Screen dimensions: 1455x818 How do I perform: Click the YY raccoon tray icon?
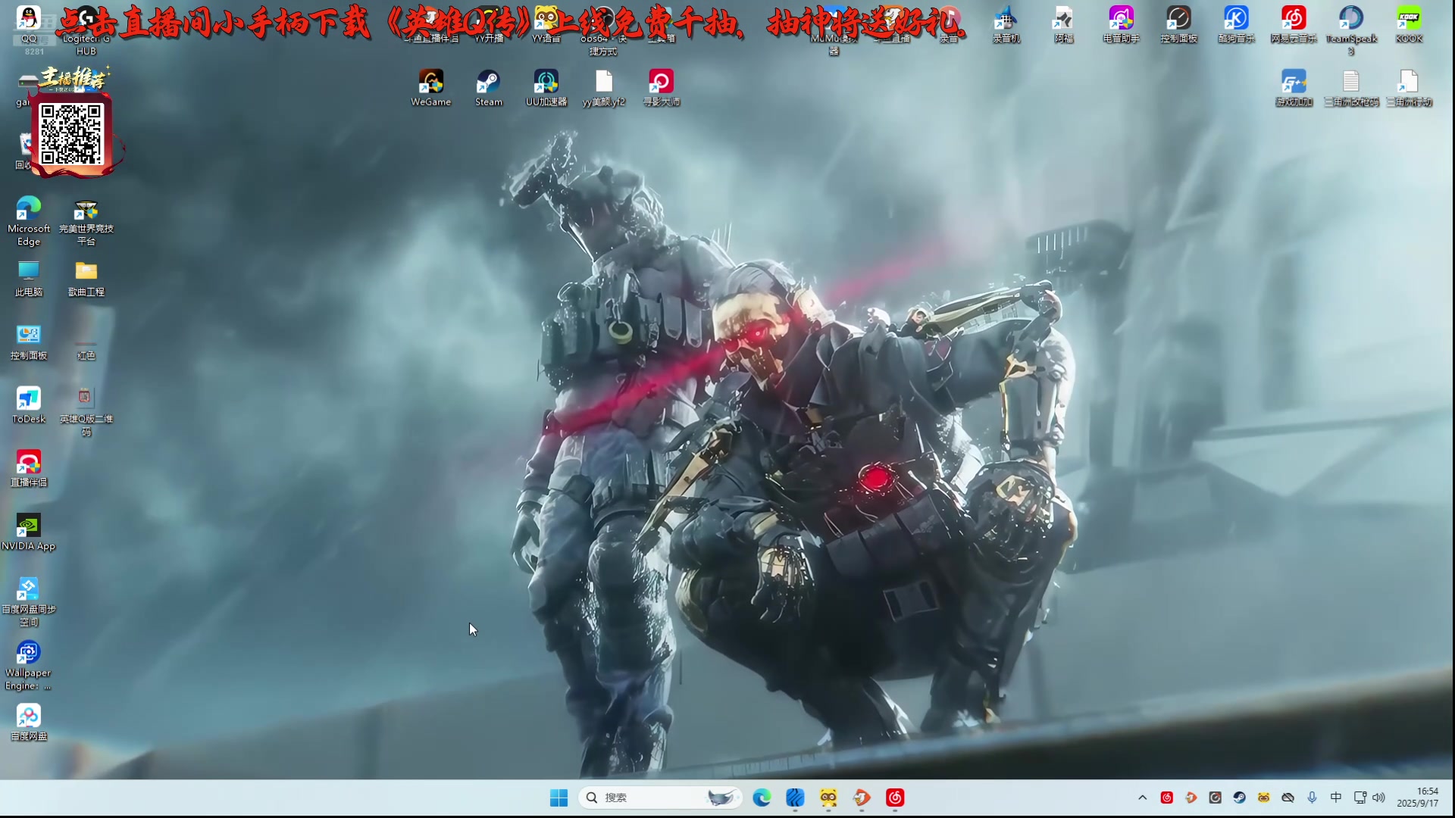click(1263, 798)
